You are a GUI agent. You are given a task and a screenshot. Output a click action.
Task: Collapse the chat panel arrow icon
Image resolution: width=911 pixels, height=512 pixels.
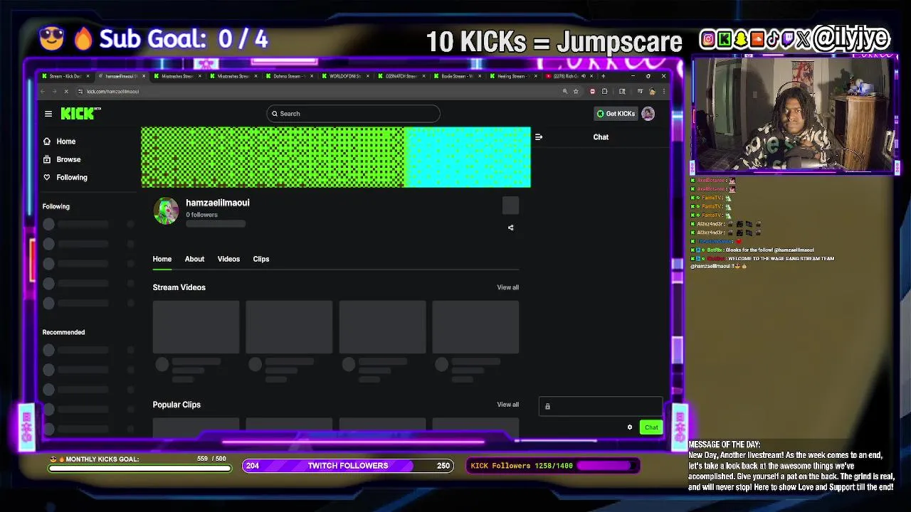(539, 137)
